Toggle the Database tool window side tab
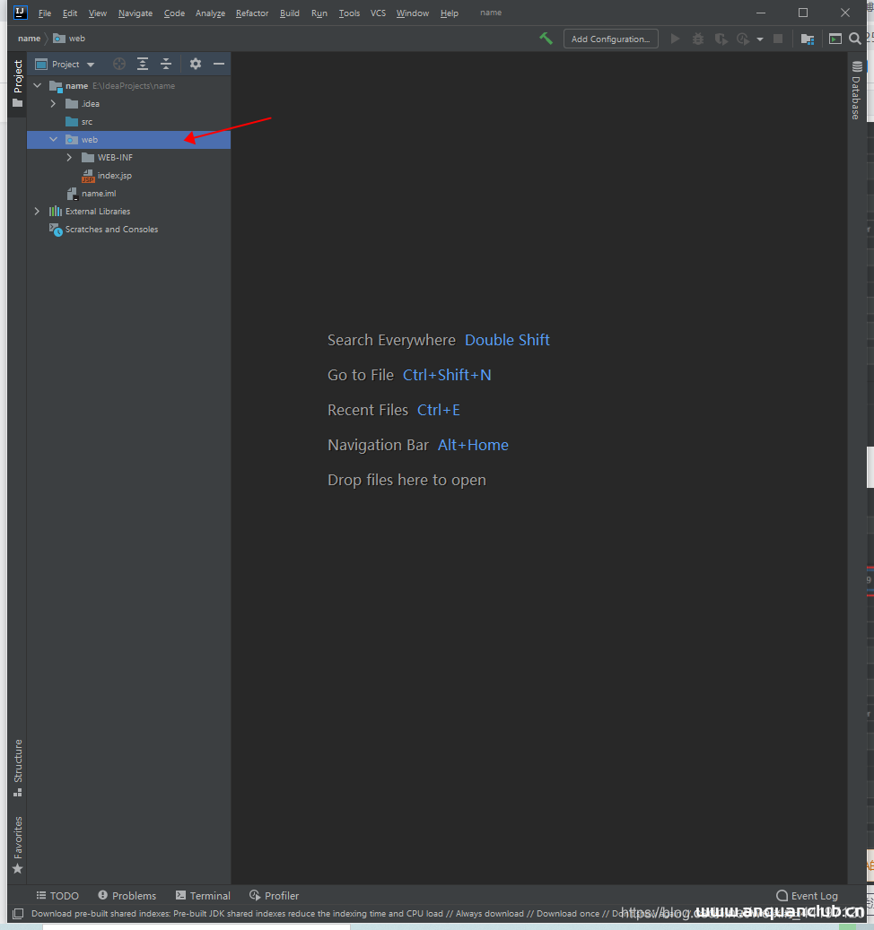The image size is (874, 930). click(856, 90)
